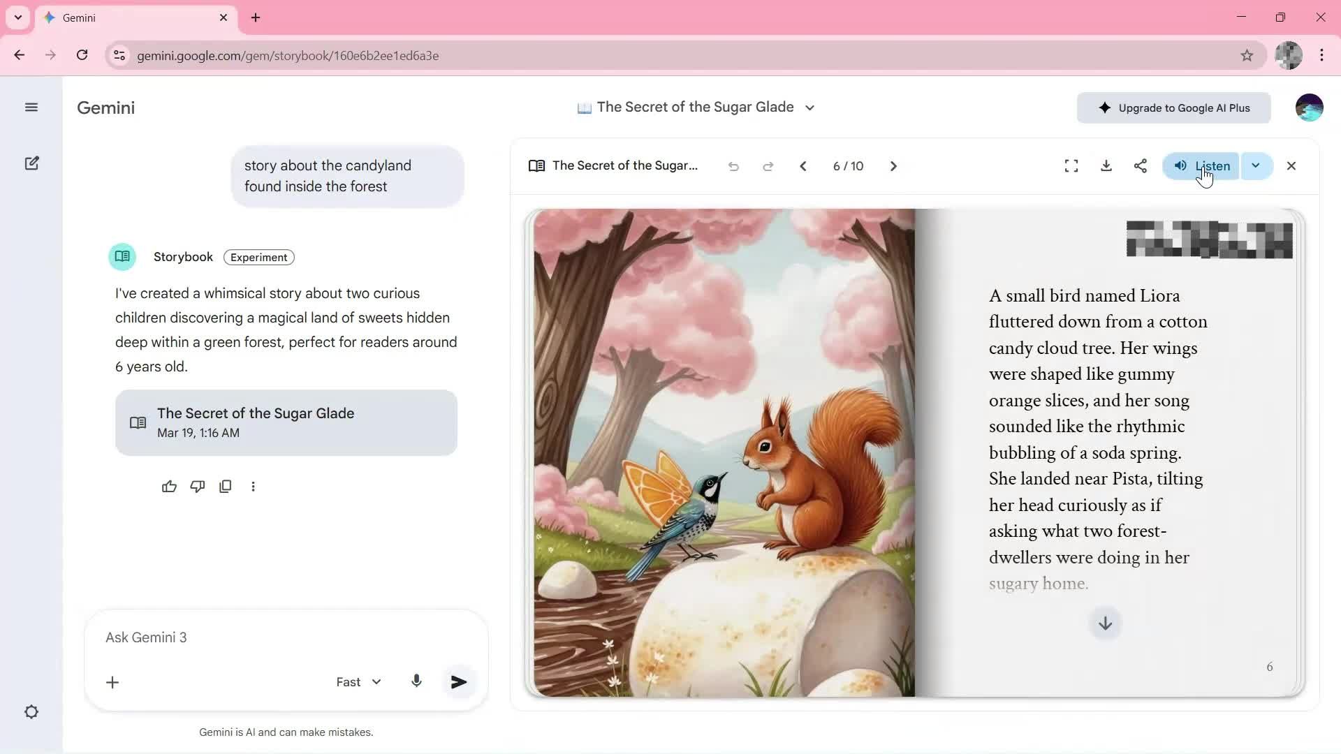
Task: Download the storybook
Action: tap(1106, 166)
